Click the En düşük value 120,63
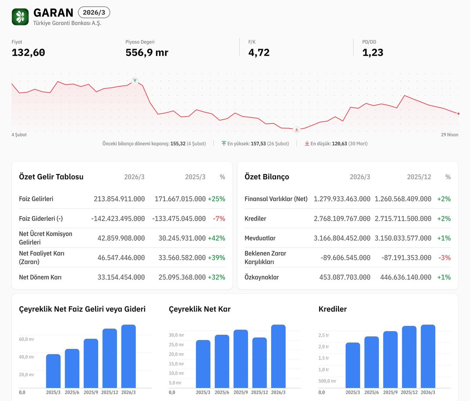This screenshot has width=470, height=401. (339, 143)
